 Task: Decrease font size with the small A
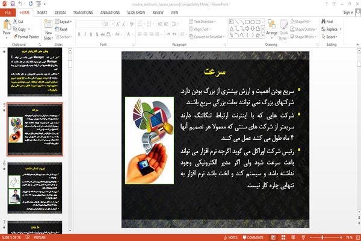(124, 24)
